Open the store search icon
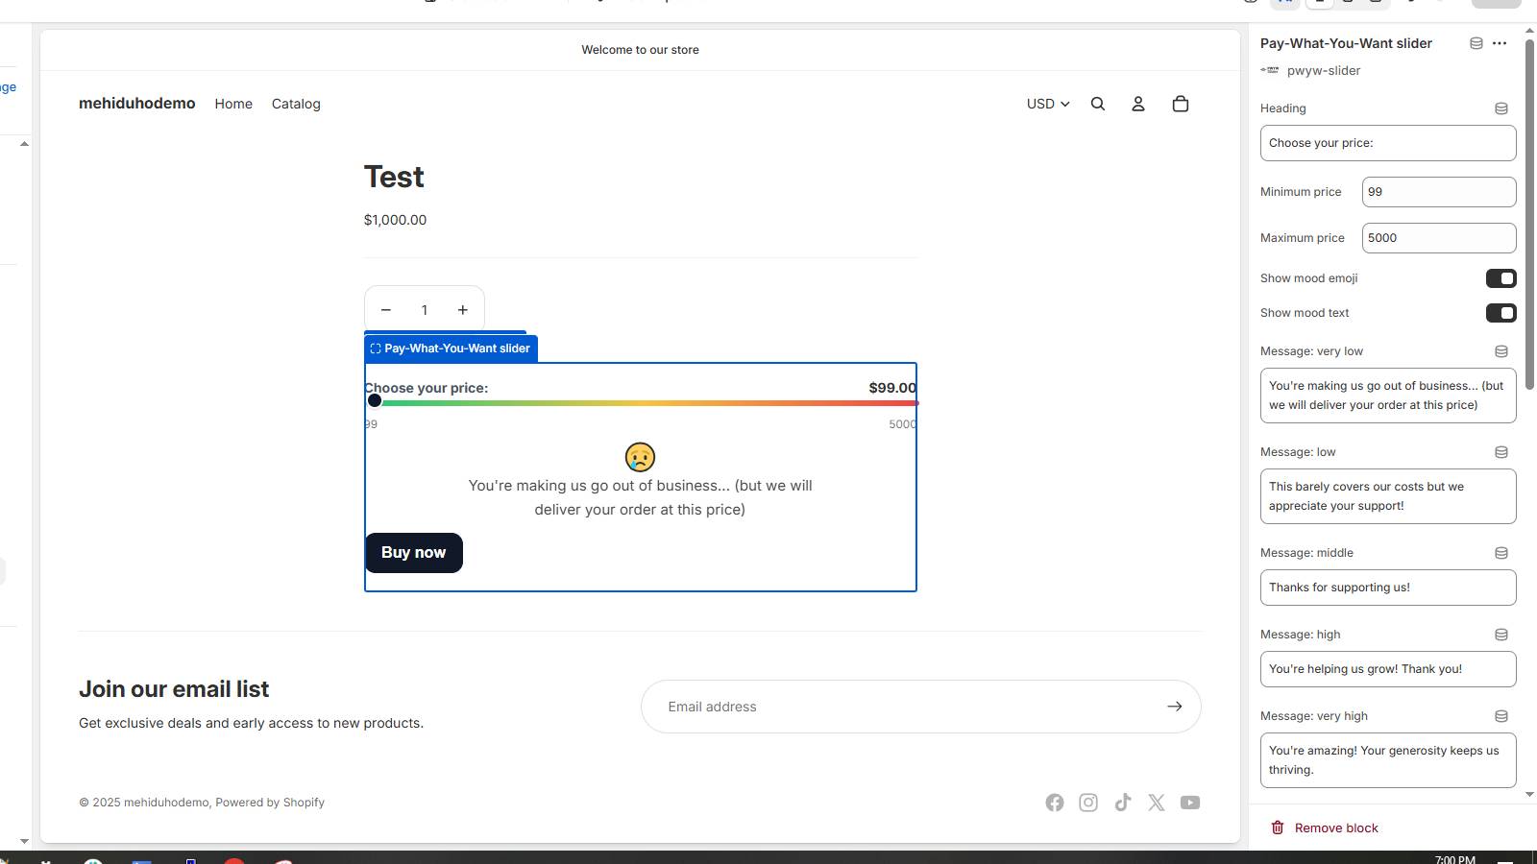The height and width of the screenshot is (864, 1537). [x=1098, y=104]
